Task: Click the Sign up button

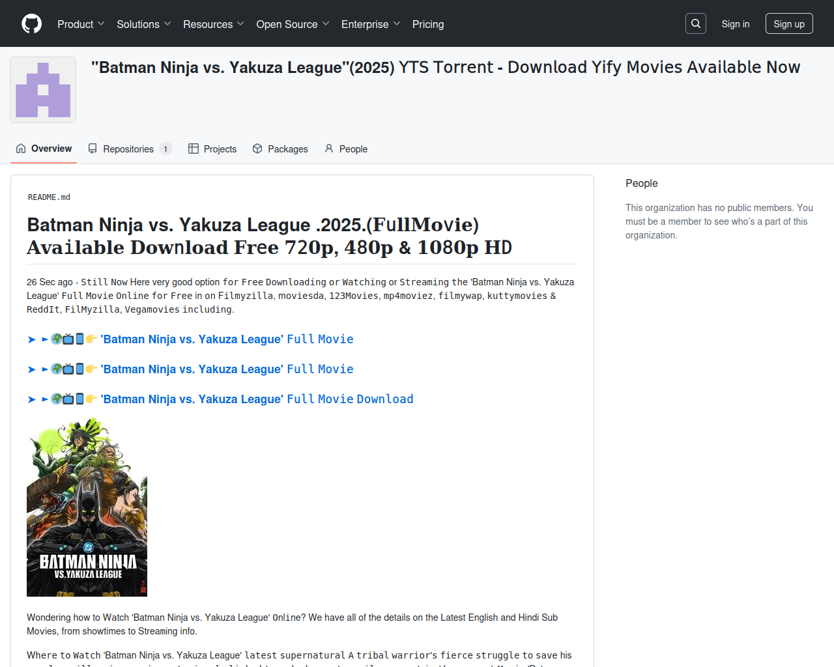Action: pyautogui.click(x=789, y=24)
